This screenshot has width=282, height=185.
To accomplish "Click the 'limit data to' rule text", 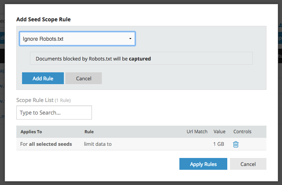I will tap(98, 144).
